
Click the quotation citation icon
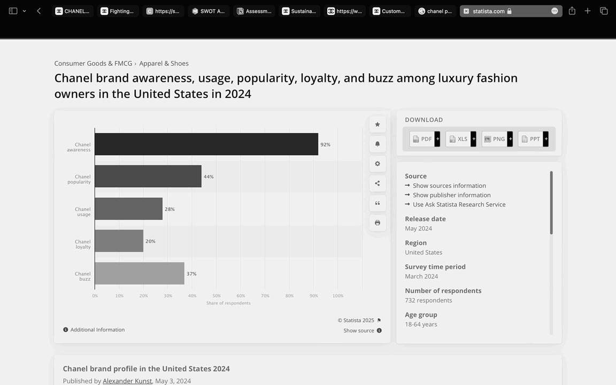click(377, 203)
